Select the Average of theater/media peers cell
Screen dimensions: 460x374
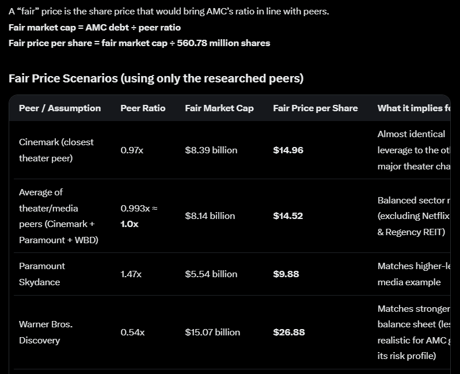[59, 216]
